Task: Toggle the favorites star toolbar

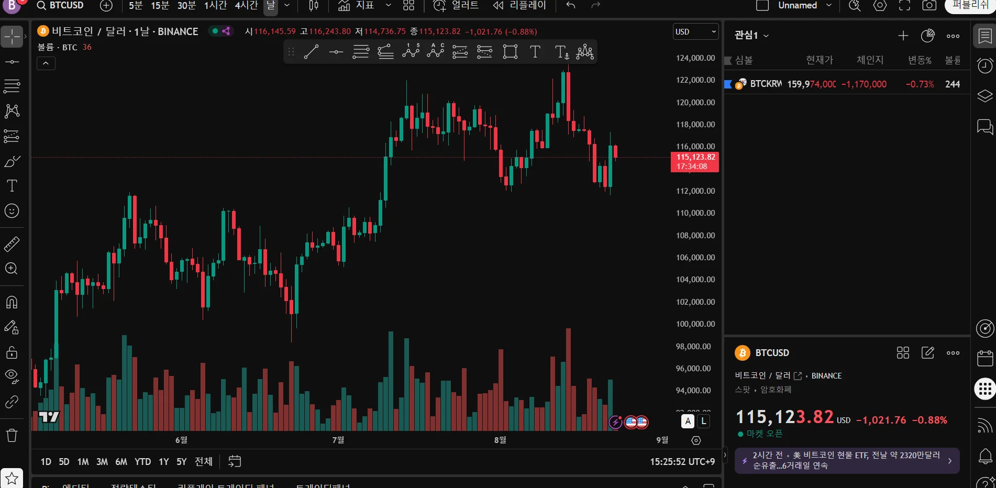Action: click(x=12, y=478)
